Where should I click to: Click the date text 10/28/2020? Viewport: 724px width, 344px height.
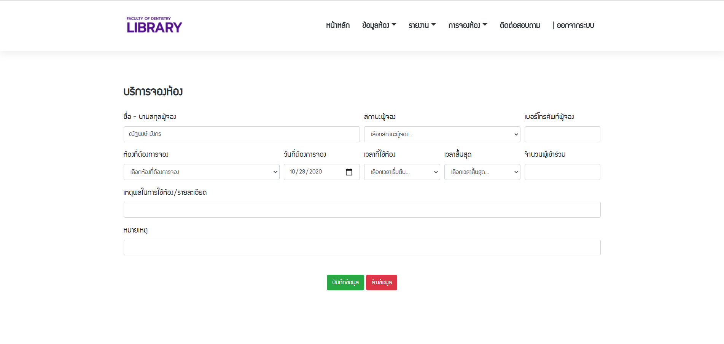[306, 172]
